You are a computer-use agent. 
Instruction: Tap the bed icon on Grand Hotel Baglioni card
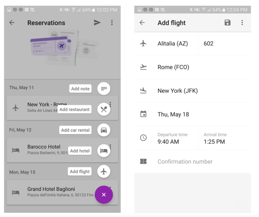click(16, 192)
